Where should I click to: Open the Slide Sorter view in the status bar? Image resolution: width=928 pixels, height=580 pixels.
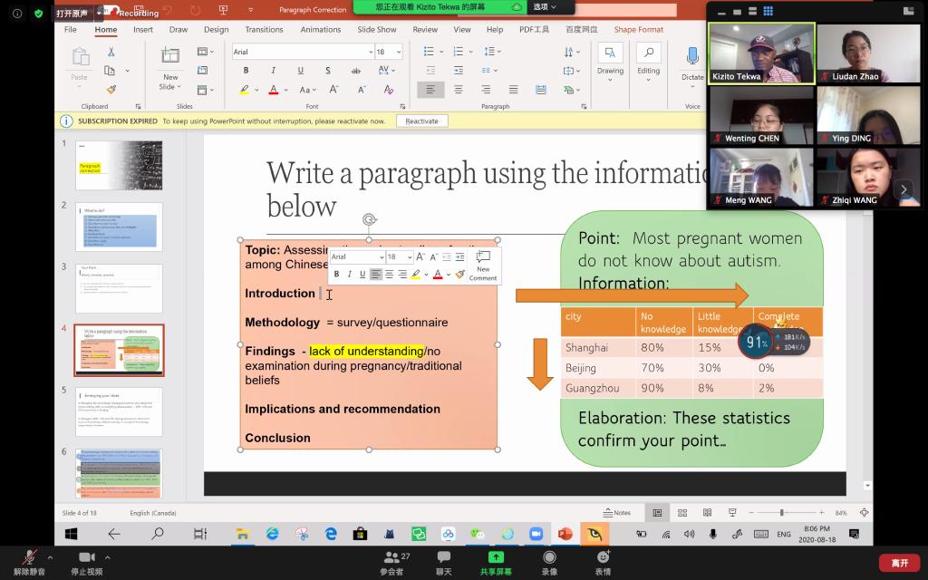(682, 513)
